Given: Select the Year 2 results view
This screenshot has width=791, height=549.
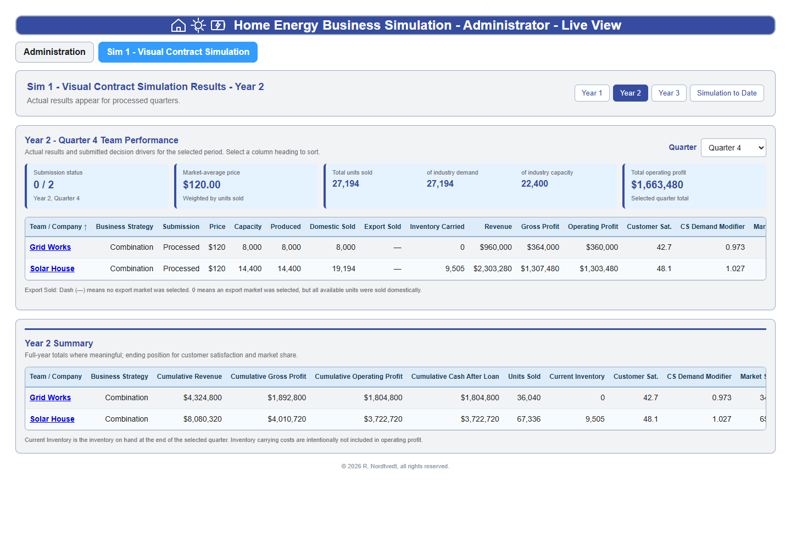Looking at the screenshot, I should point(631,93).
